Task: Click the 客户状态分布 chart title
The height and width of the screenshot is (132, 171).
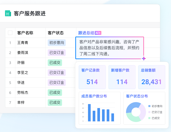Action: tap(137, 96)
